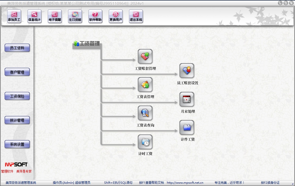Open the 员工账套设置 icon
The image size is (295, 186).
187,71
